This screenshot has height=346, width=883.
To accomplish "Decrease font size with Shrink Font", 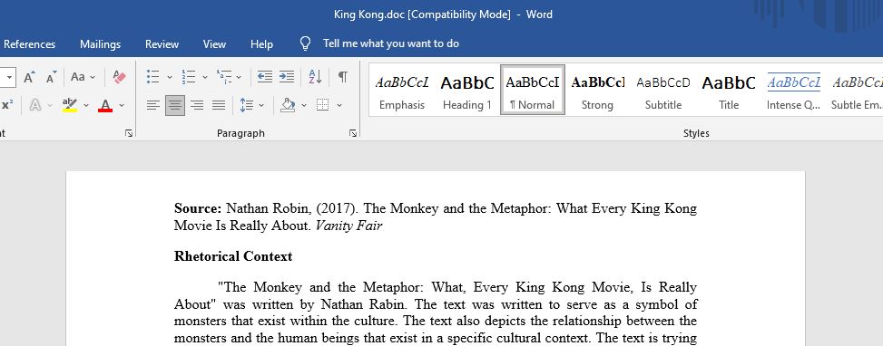I will tap(51, 77).
